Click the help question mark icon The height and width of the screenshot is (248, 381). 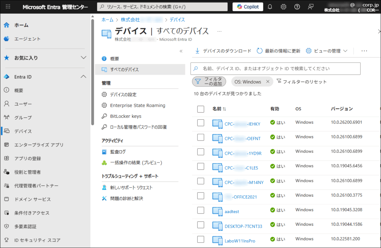tap(297, 7)
